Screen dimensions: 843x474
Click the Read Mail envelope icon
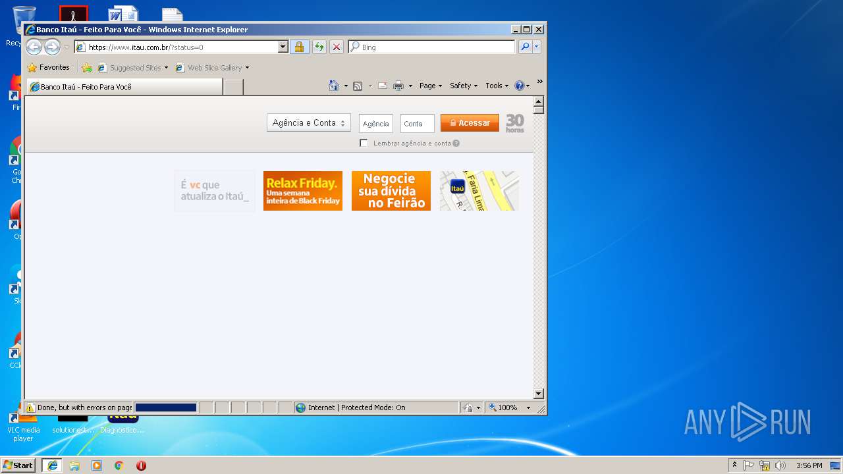click(382, 86)
